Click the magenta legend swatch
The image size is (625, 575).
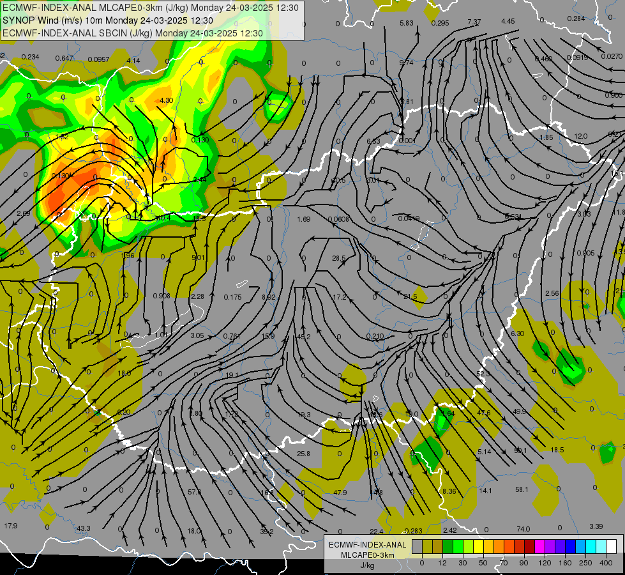pos(539,546)
